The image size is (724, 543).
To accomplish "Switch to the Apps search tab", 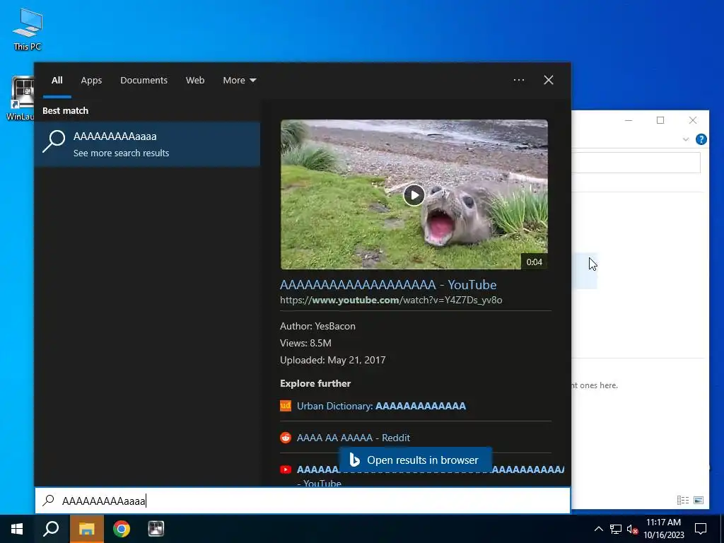I will coord(91,81).
